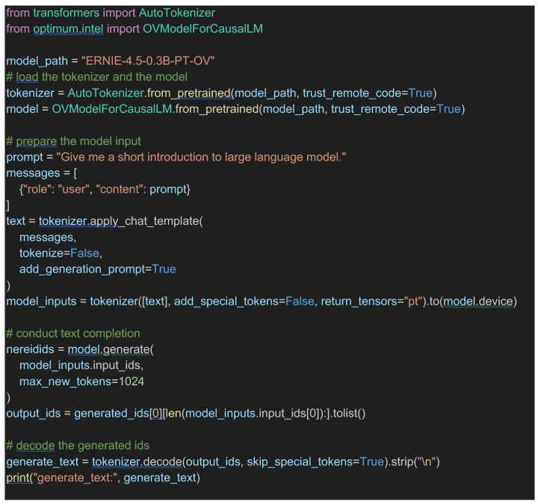
Task: Click 'max_new_tokens=1024' argument
Action: 81,382
